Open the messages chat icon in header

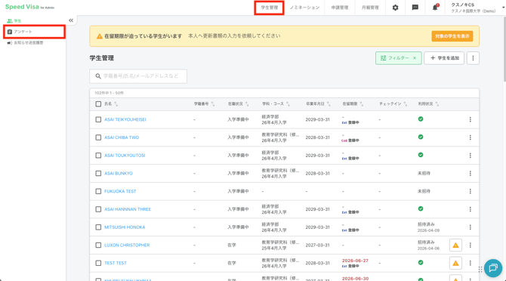click(x=415, y=8)
